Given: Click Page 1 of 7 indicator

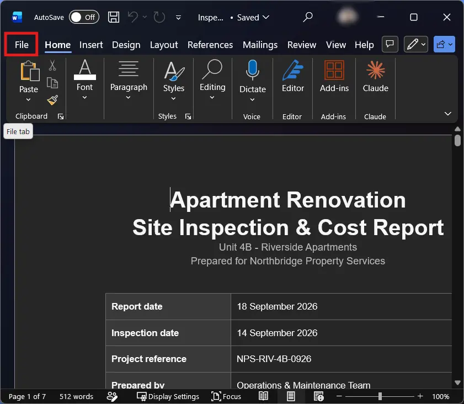Looking at the screenshot, I should [27, 396].
